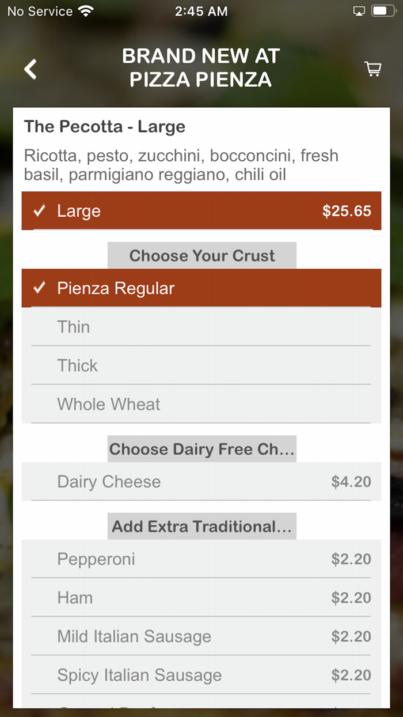The width and height of the screenshot is (403, 717).
Task: Tap the checkmark beside Large
Action: pos(39,210)
